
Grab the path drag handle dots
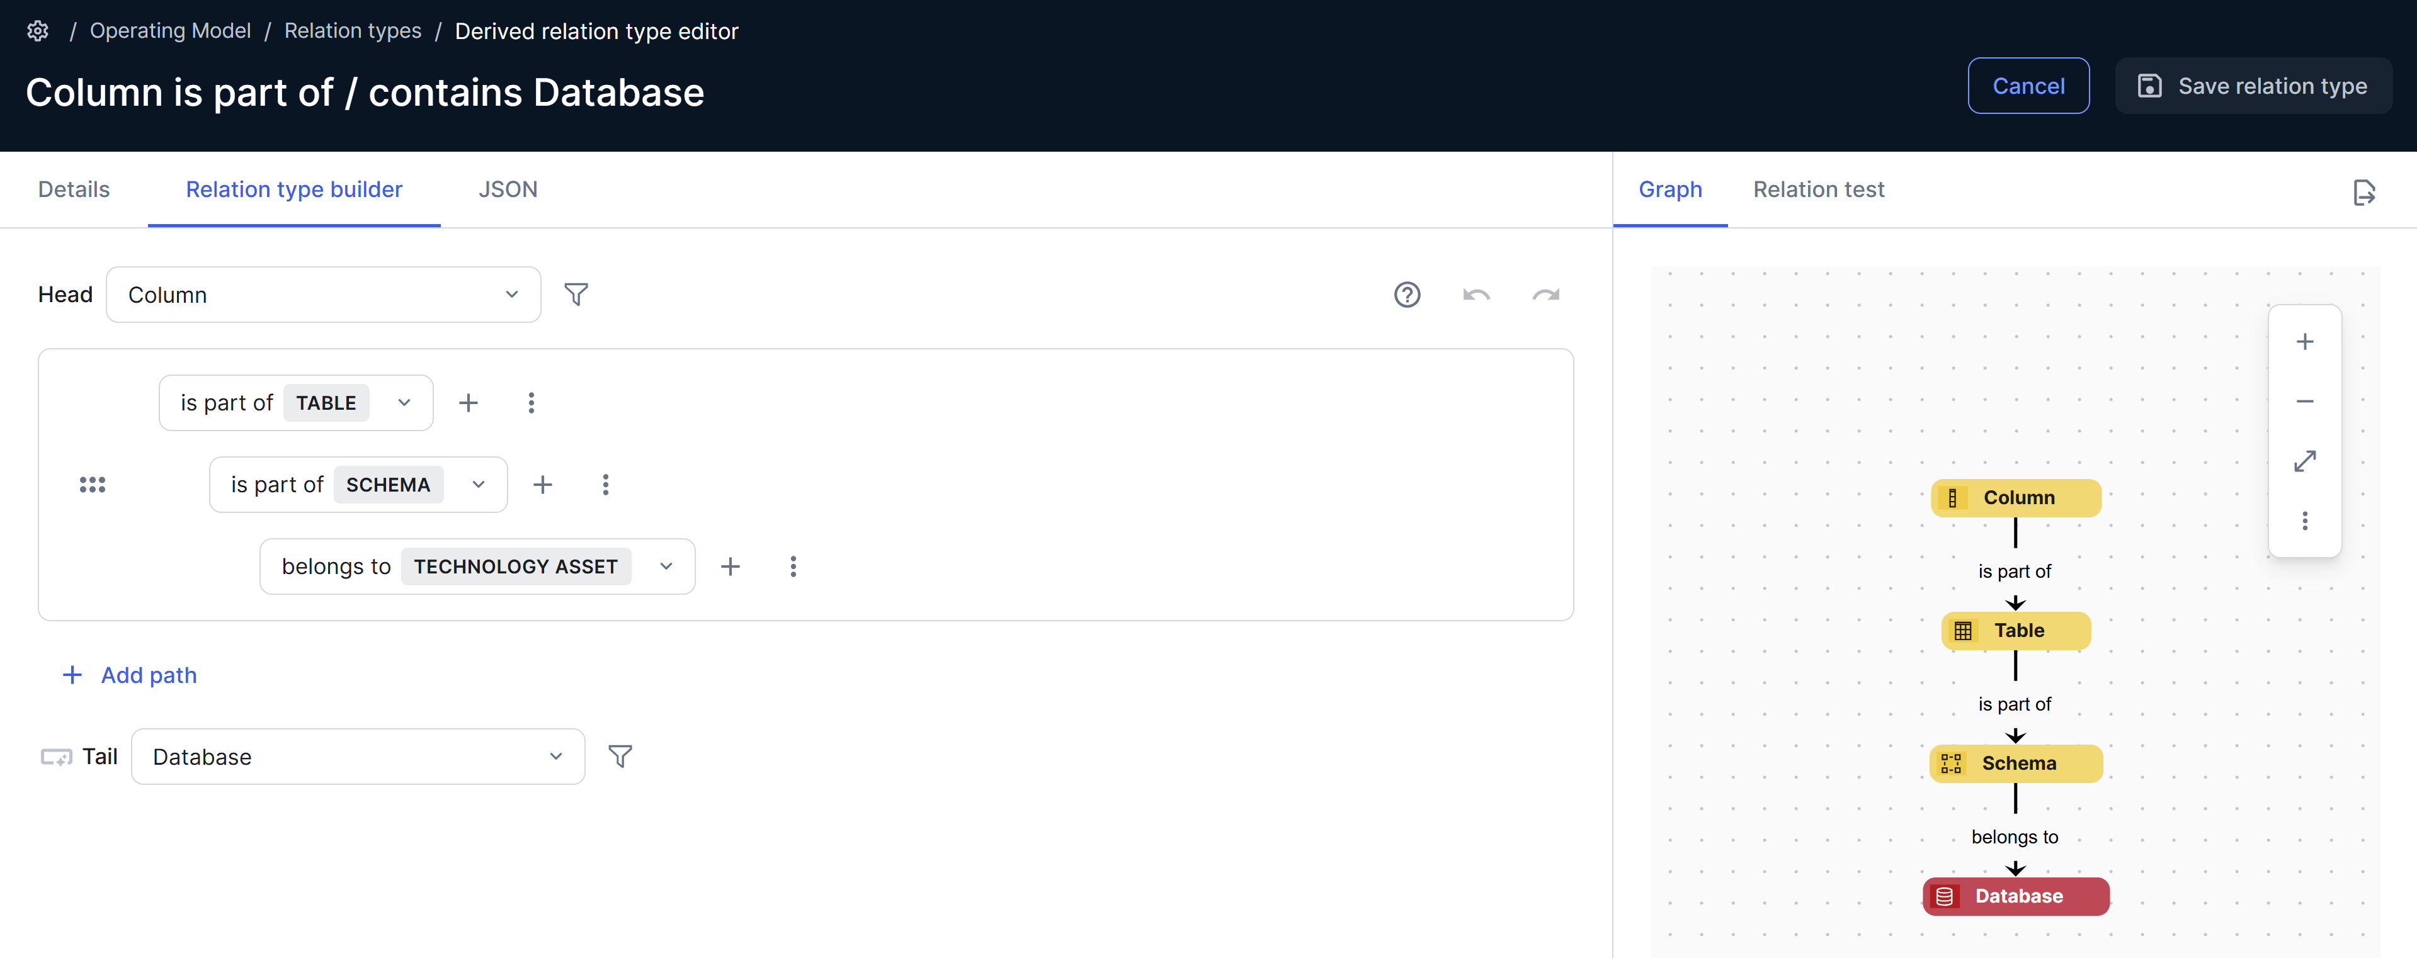coord(92,485)
